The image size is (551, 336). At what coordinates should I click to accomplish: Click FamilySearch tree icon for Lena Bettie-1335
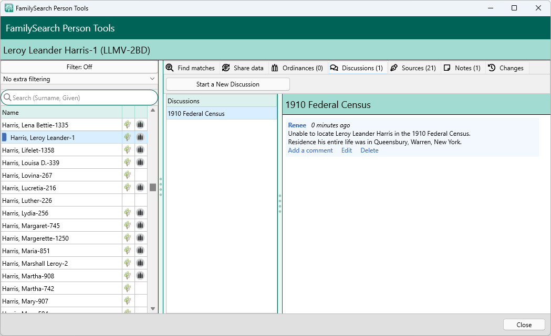click(x=128, y=125)
